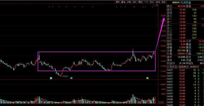204x106 pixels.
Task: Click the small square panel icon at chart top-right
Action: pyautogui.click(x=157, y=5)
